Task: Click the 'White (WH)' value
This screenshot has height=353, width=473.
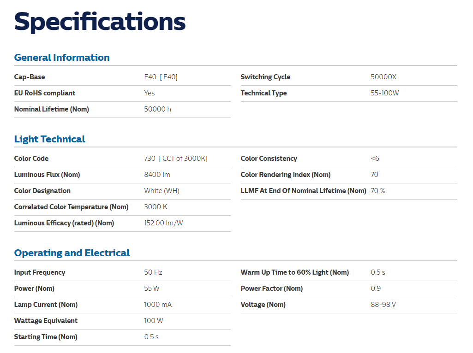Action: point(162,191)
